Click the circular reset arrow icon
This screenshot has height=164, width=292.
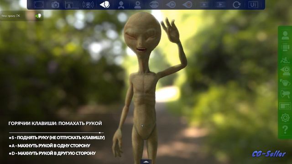coord(237,5)
